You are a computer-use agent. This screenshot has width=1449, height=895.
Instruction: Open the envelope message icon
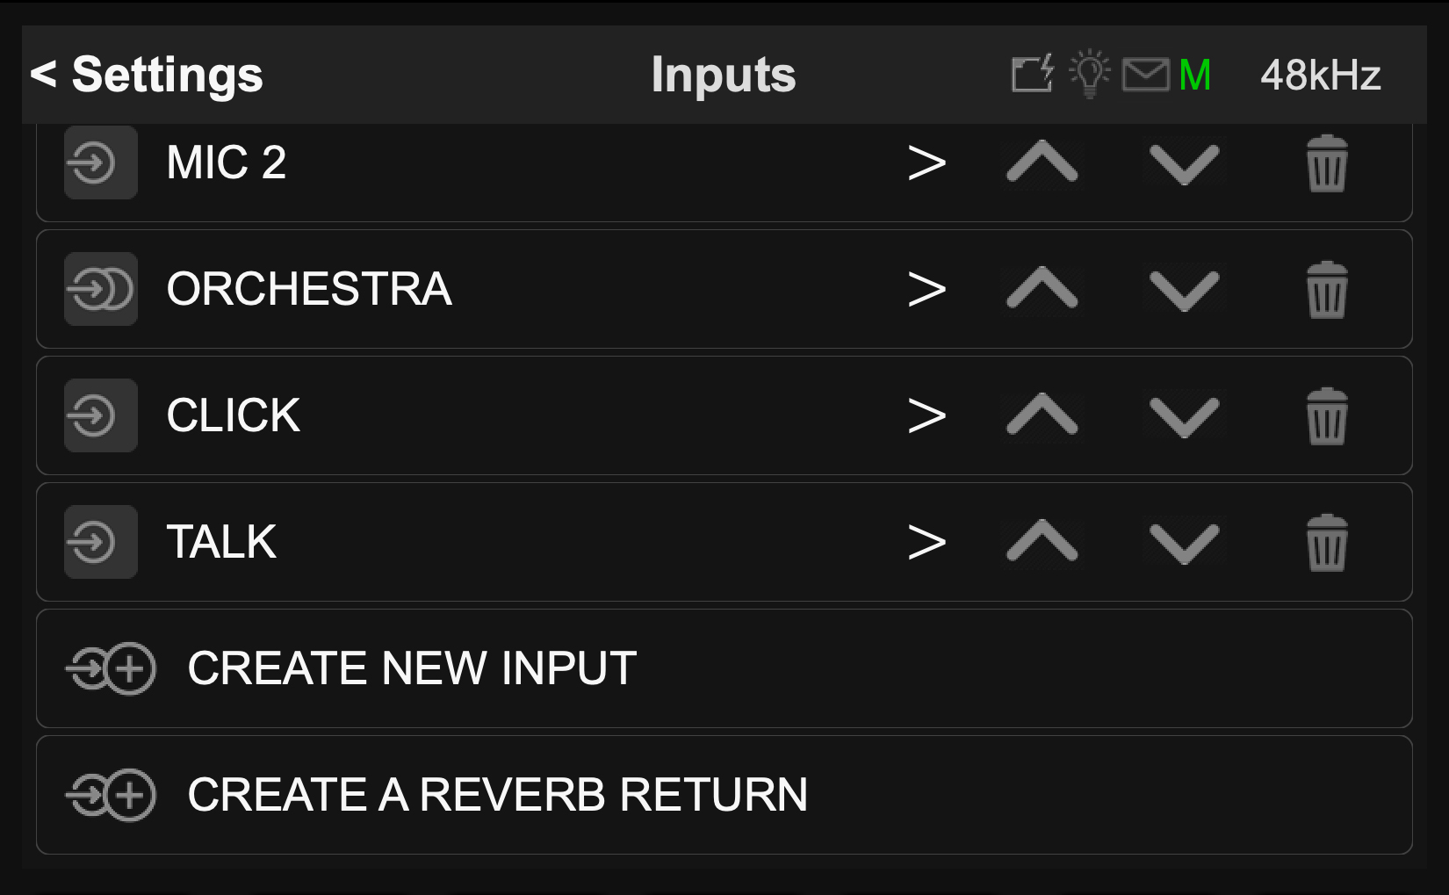tap(1145, 75)
